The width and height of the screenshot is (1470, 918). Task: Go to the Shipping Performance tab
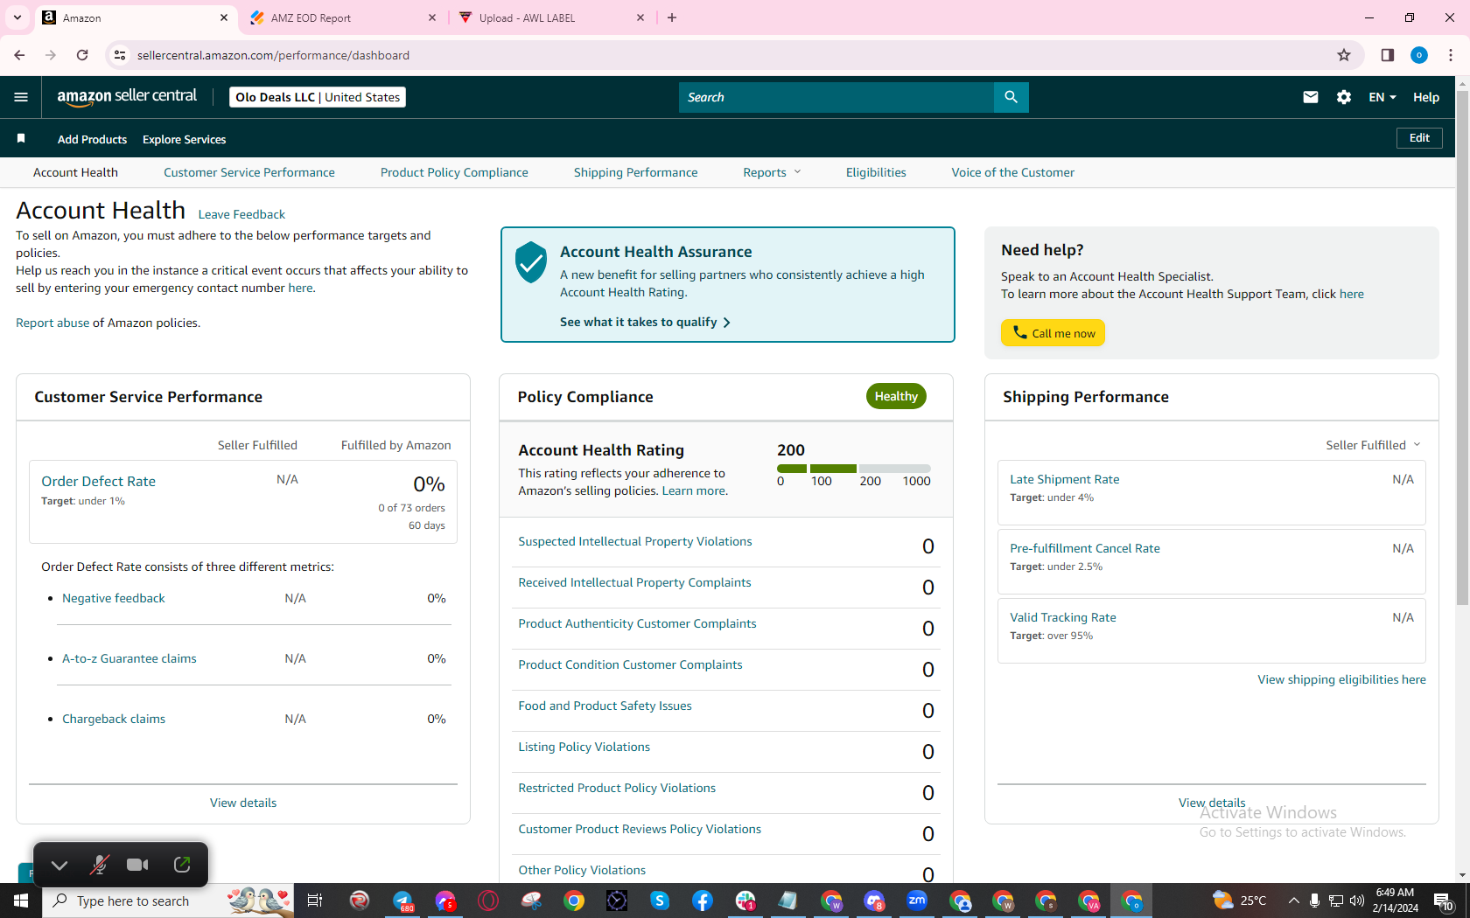[x=636, y=172]
